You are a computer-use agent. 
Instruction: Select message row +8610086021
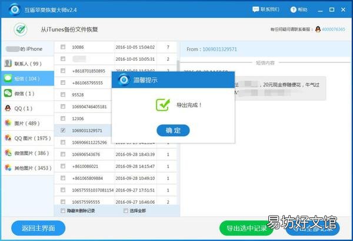[115, 166]
